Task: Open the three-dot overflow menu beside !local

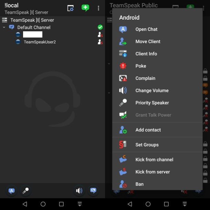Action: point(98,8)
